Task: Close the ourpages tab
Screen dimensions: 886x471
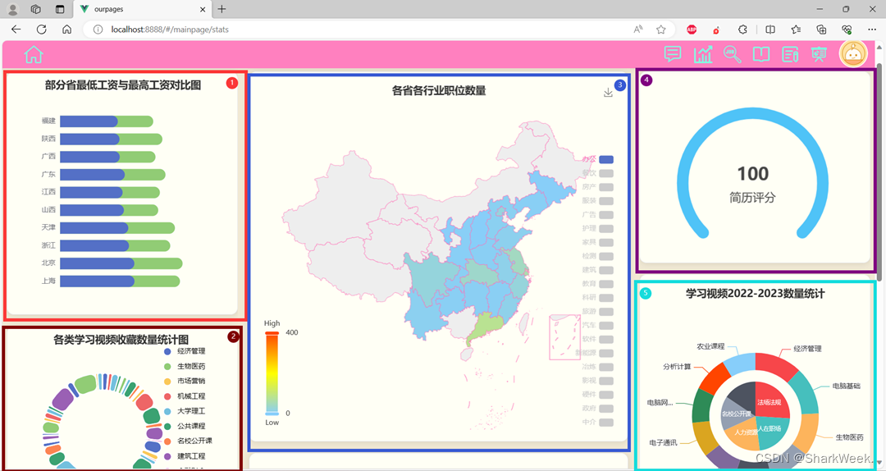Action: (x=203, y=9)
